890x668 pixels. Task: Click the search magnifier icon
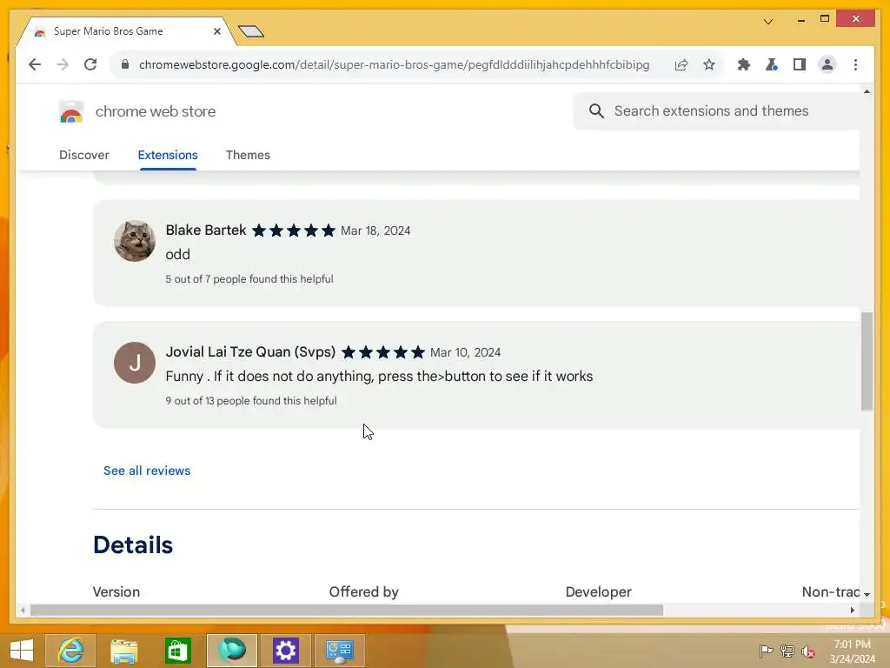[596, 110]
